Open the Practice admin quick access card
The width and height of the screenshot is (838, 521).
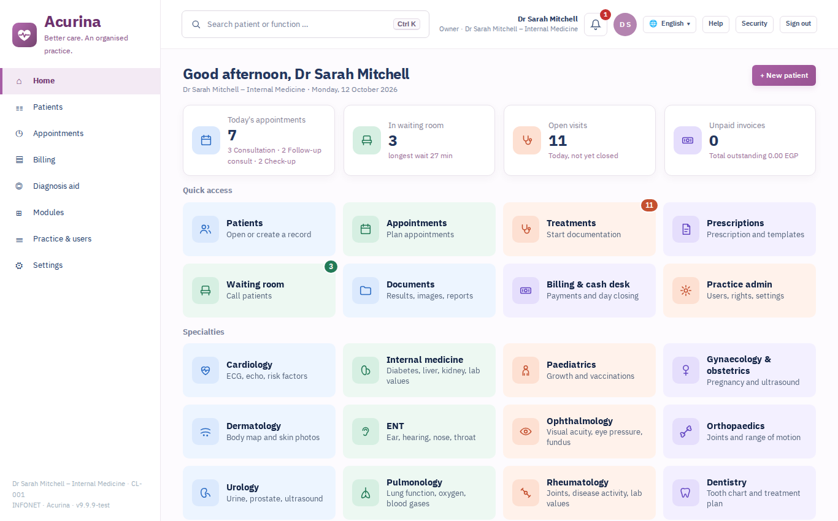739,291
